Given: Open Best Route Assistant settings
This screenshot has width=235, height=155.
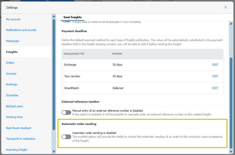Looking at the screenshot, I should pos(19,128).
